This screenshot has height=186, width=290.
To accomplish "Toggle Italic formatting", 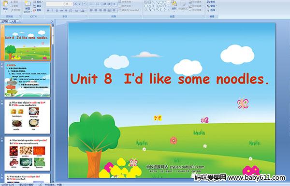I will pyautogui.click(x=52, y=11).
